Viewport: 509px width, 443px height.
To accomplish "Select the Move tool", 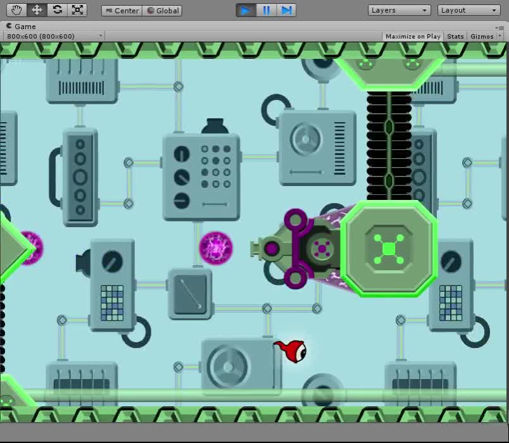I will coord(36,9).
